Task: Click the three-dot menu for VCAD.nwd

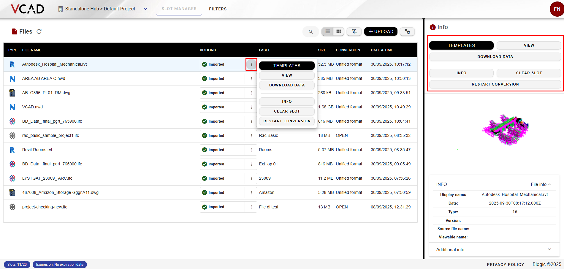Action: 251,107
